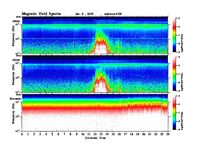The image size is (200, 154).
Task: Click hour tick label '5' on time axis
Action: 52,134
